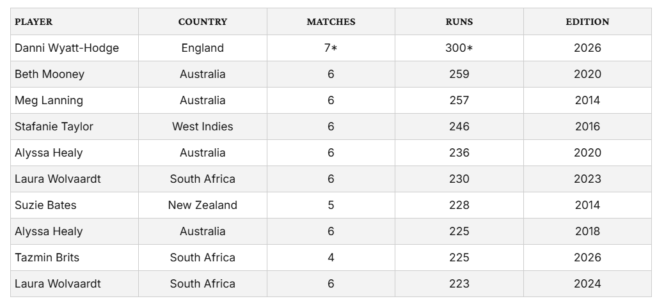Select the 223 runs value
The width and height of the screenshot is (657, 308).
459,284
